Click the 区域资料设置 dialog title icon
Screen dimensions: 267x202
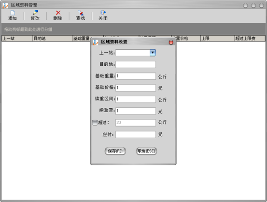point(96,42)
